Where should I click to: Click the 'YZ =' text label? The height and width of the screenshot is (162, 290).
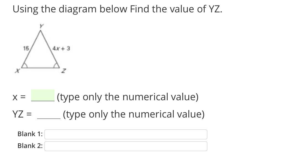coord(22,114)
